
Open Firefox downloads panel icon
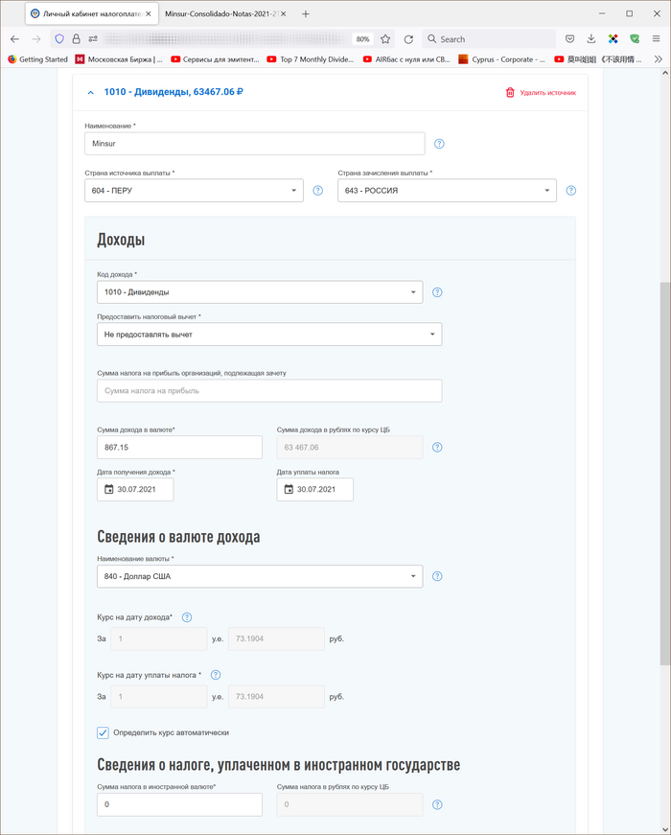tap(590, 39)
